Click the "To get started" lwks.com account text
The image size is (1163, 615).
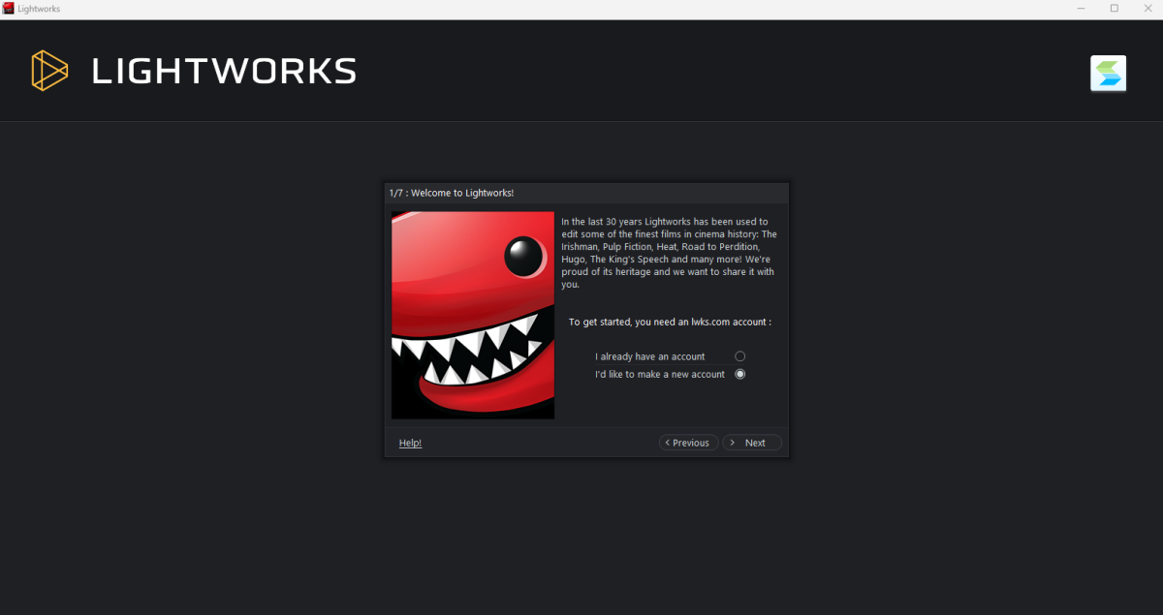click(x=670, y=322)
